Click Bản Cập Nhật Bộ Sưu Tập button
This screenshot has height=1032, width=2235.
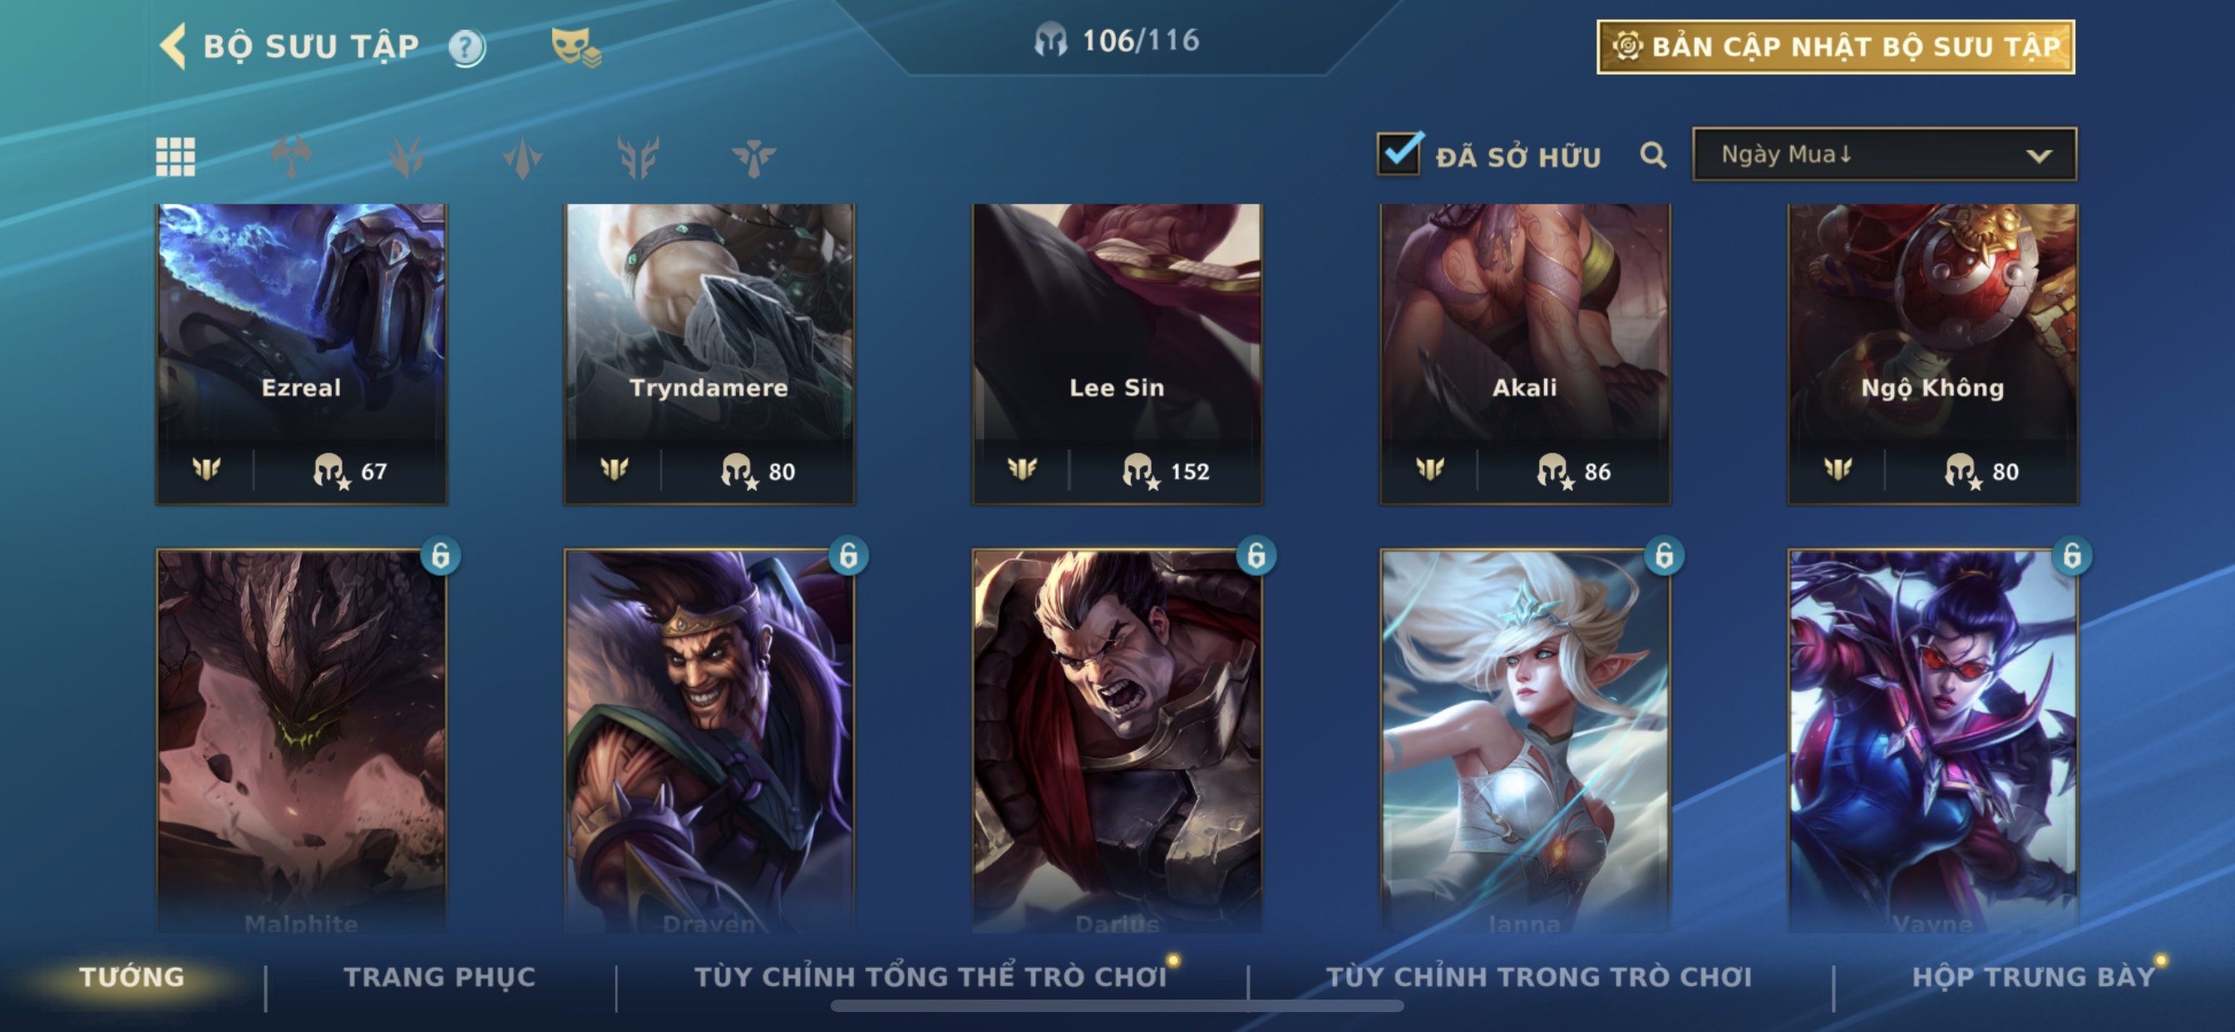tap(1835, 47)
